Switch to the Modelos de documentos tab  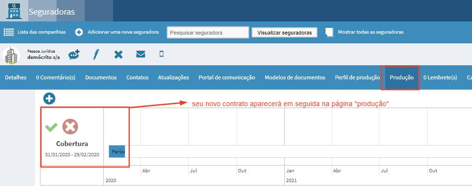point(295,77)
